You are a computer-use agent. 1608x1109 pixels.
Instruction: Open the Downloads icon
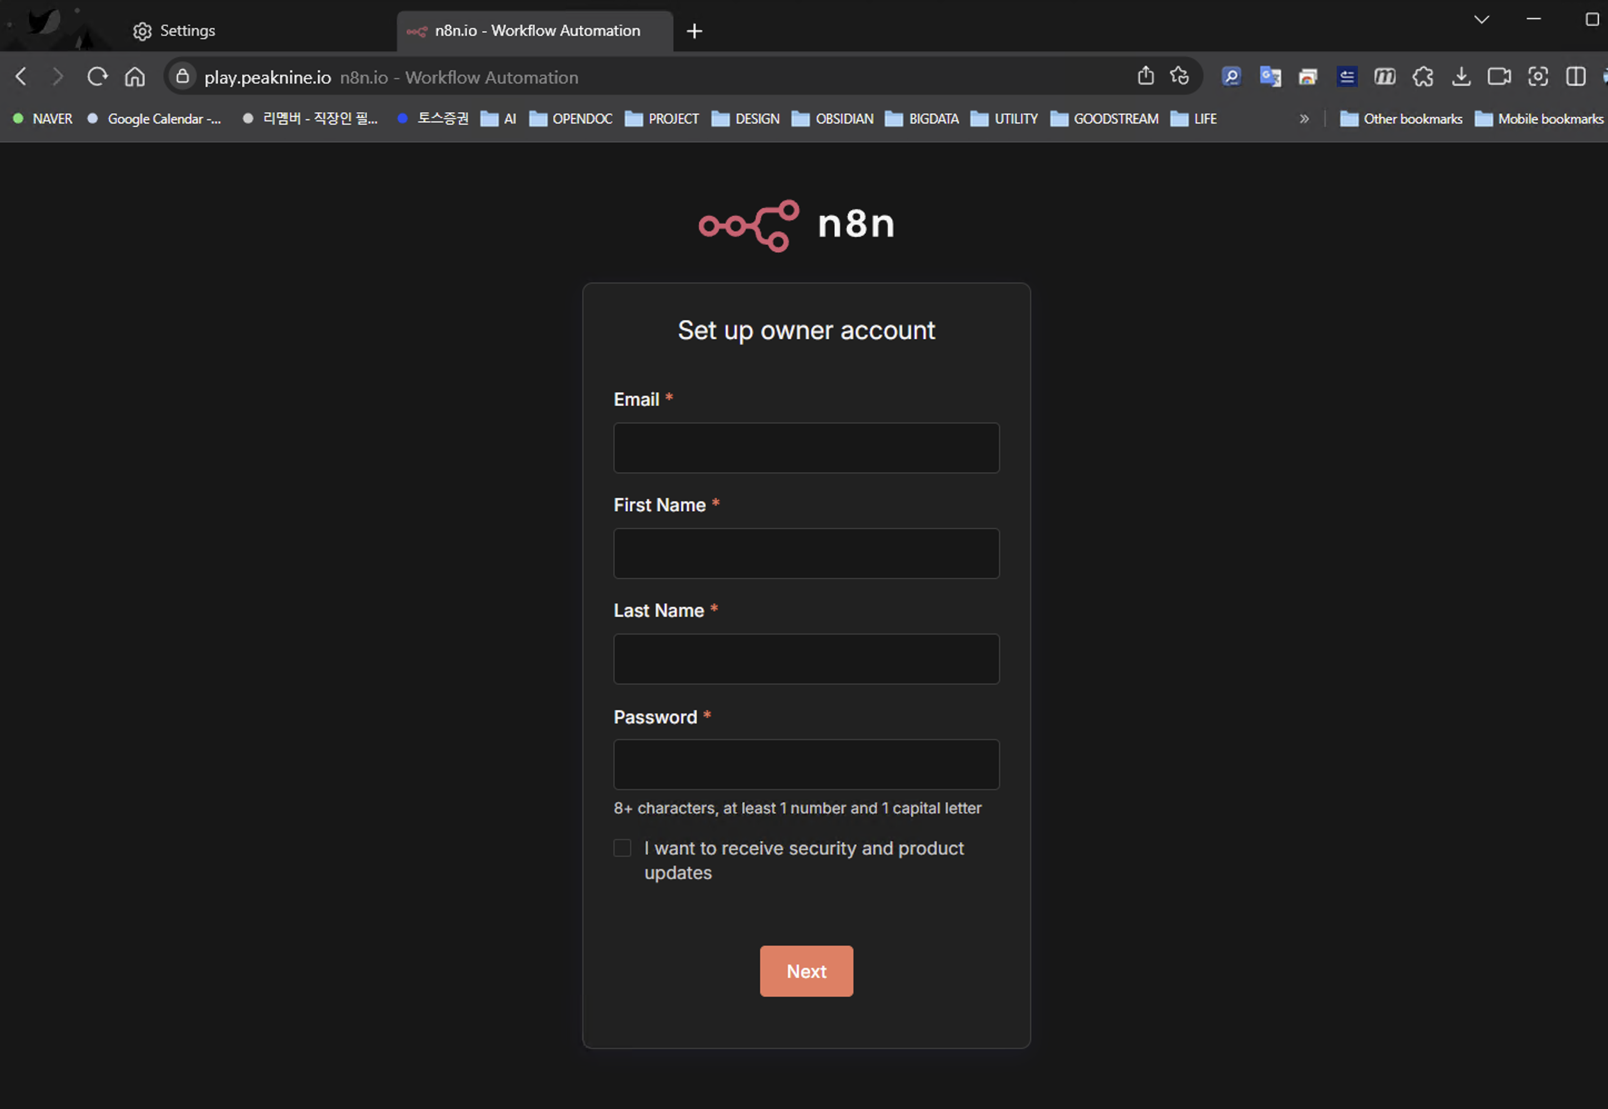coord(1461,77)
